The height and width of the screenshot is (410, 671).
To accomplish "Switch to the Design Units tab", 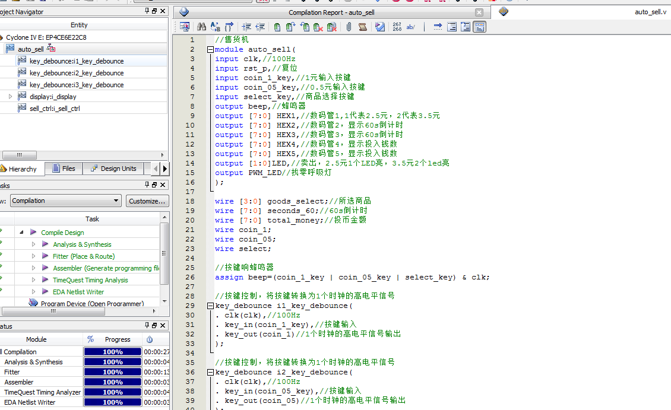I will pyautogui.click(x=113, y=169).
